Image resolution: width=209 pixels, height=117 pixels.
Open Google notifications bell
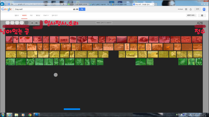pyautogui.click(x=191, y=9)
